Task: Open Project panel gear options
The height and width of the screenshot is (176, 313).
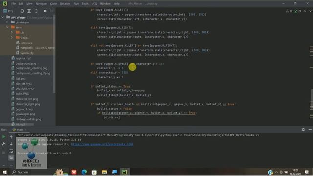Action: click(45, 11)
